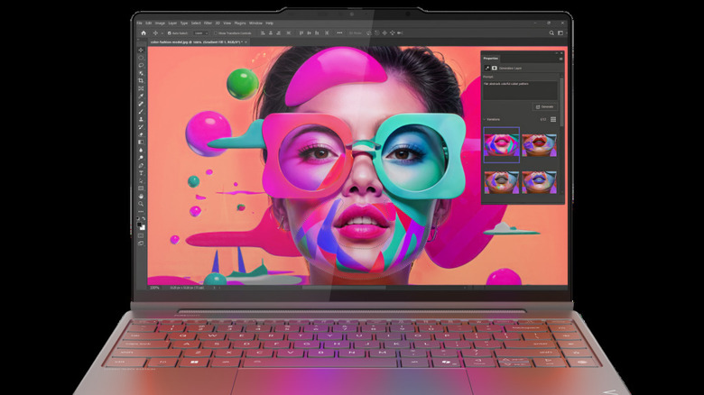Open the status bar info arrow
Image resolution: width=704 pixels, height=395 pixels.
(x=214, y=288)
